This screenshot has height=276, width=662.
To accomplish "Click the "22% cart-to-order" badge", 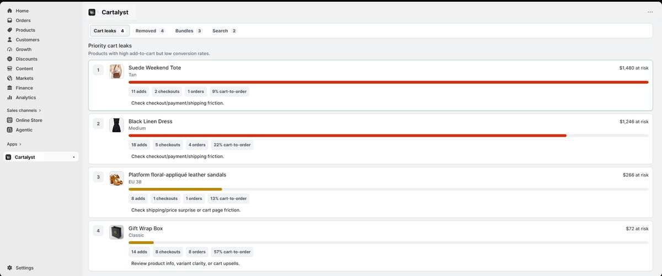I will 232,145.
